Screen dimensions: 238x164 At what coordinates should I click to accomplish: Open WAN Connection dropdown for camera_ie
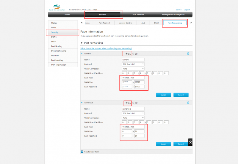[133, 118]
